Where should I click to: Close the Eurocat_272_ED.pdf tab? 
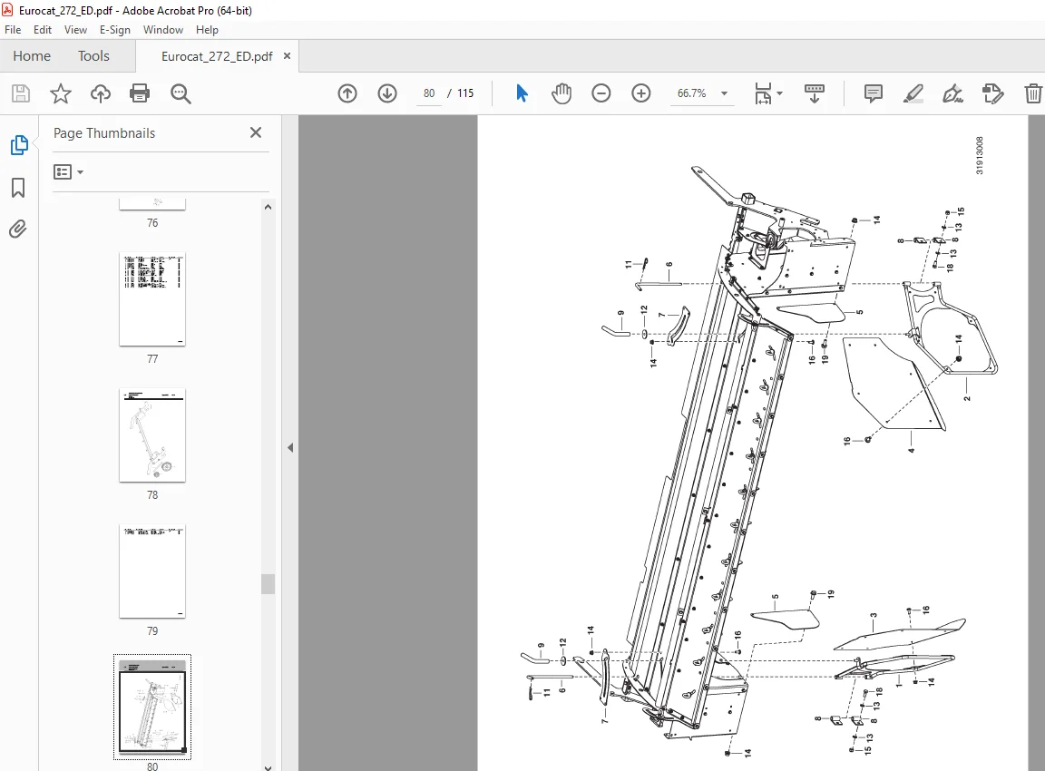(x=288, y=56)
